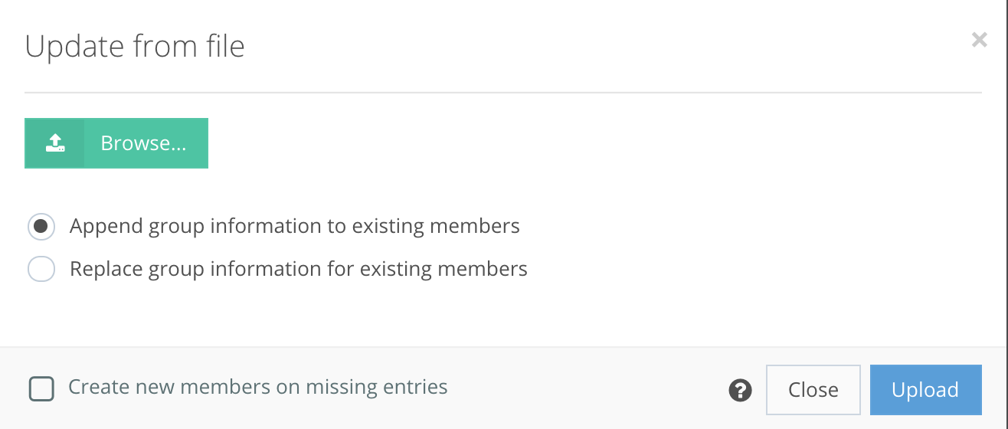Submit the file with the Upload button
The height and width of the screenshot is (429, 1008).
click(x=925, y=390)
